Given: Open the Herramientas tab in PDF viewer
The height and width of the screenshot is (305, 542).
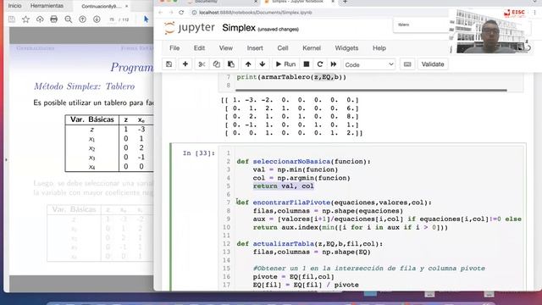Looking at the screenshot, I should 47,6.
